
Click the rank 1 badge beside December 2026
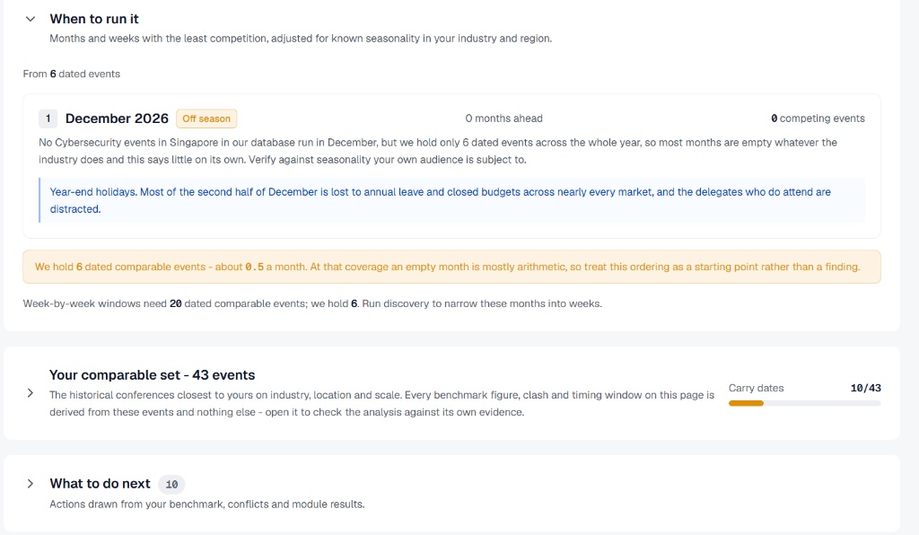(x=48, y=119)
